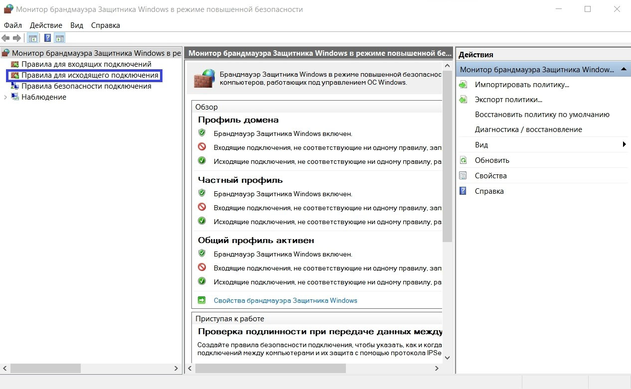Click the firewall app icon in title bar
The width and height of the screenshot is (631, 389).
click(x=8, y=9)
